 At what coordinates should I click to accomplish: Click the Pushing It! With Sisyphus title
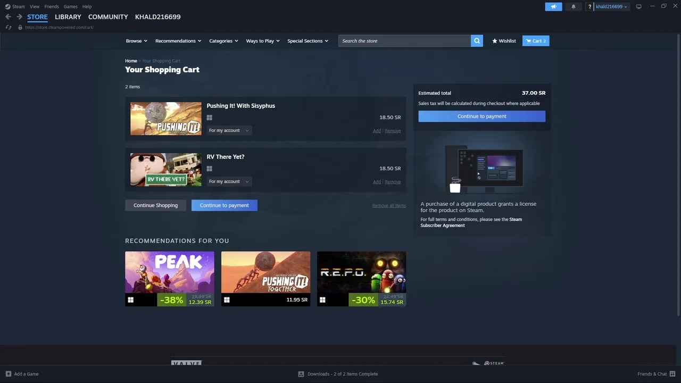[x=241, y=106]
